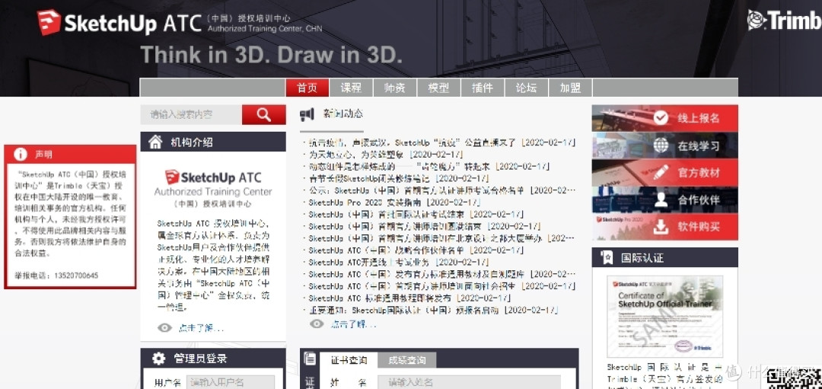Click the 管理员登录 section heading

(x=200, y=359)
